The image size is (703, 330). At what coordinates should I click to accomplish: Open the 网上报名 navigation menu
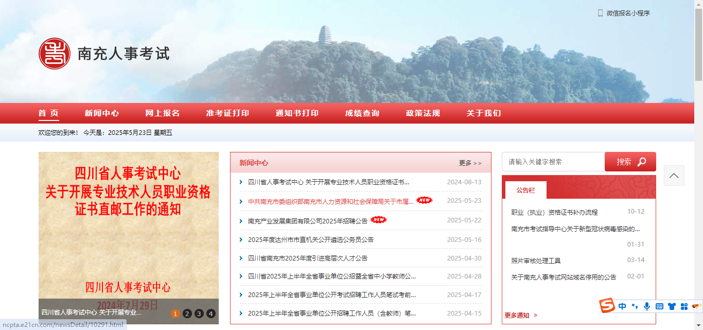163,113
